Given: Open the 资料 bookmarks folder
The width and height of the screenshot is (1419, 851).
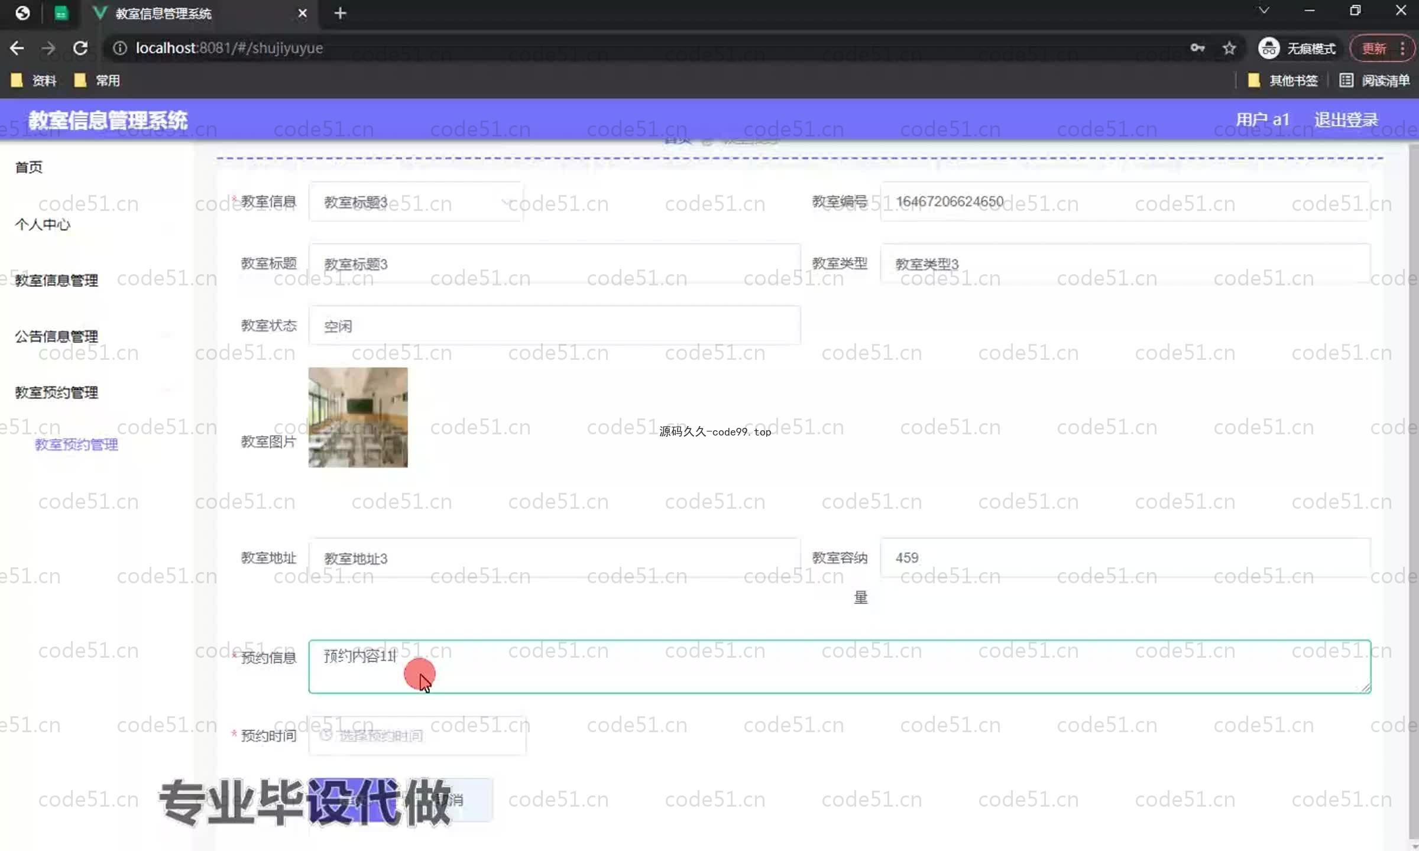Looking at the screenshot, I should (34, 80).
